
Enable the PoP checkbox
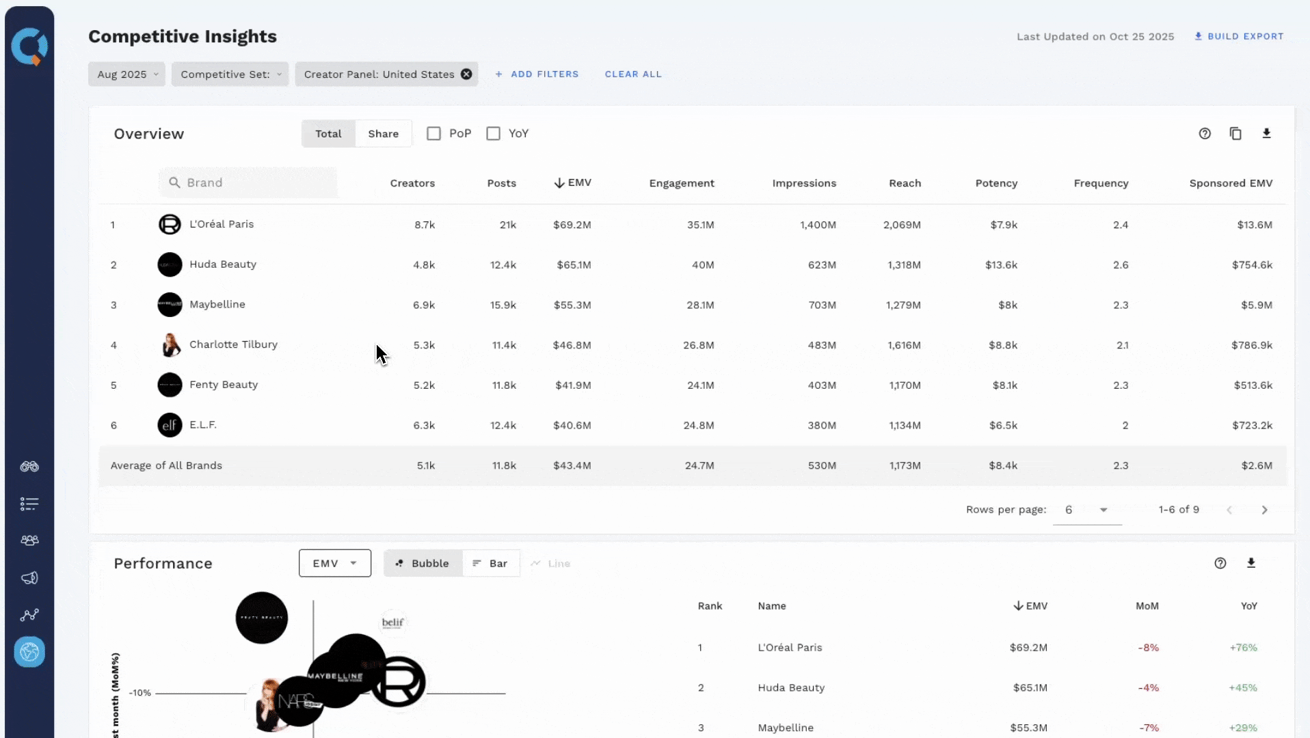[x=434, y=133]
